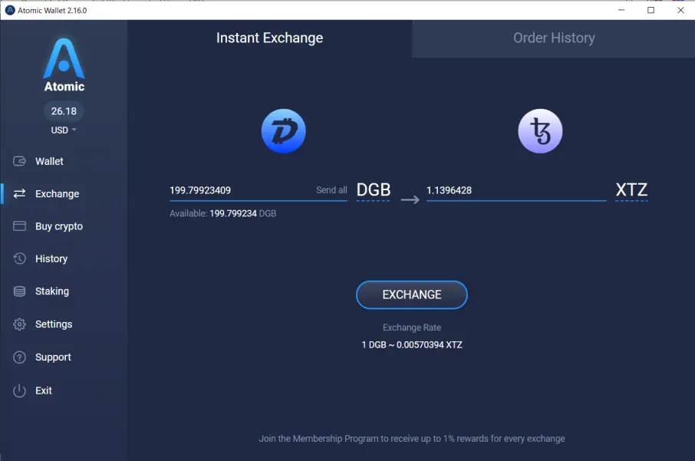The width and height of the screenshot is (695, 461).
Task: Open Support from the sidebar
Action: (x=53, y=357)
